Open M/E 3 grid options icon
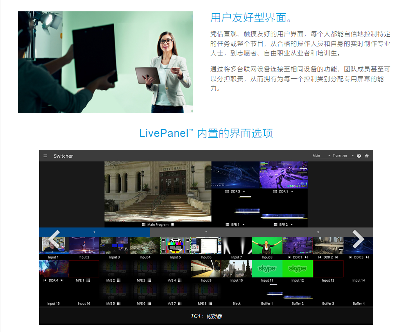This screenshot has width=412, height=332. pyautogui.click(x=149, y=280)
